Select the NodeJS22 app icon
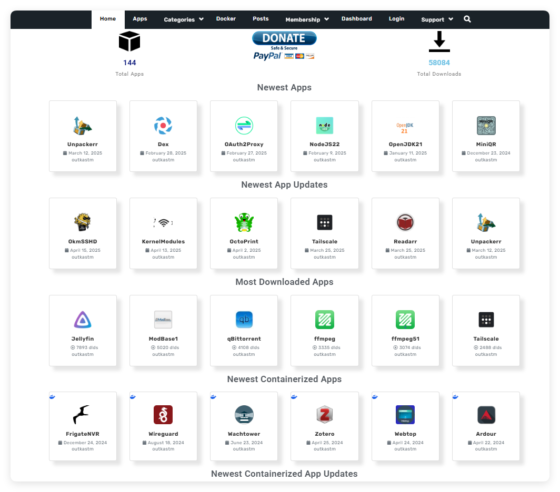560x492 pixels. point(325,126)
